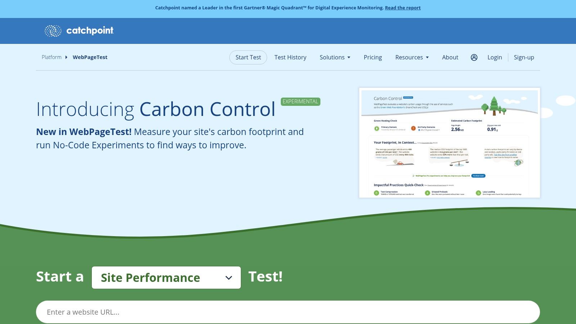Click the Catchpoint logo
Screen dimensions: 576x324
pyautogui.click(x=79, y=31)
